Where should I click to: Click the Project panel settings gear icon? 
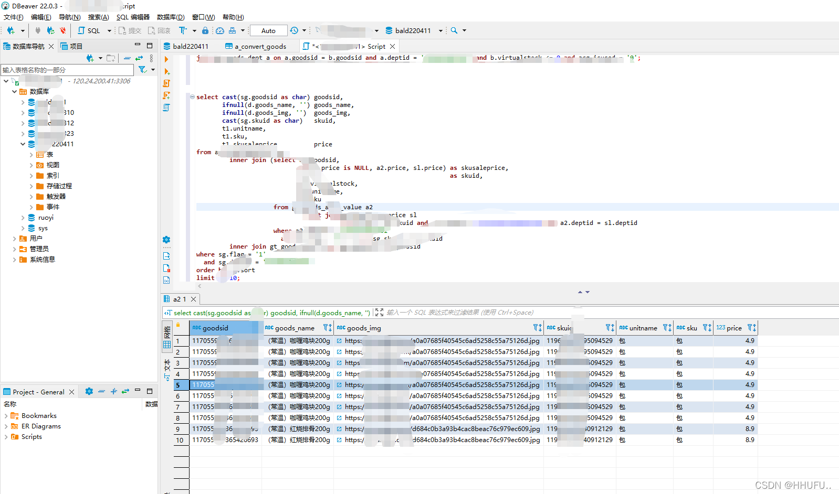89,391
